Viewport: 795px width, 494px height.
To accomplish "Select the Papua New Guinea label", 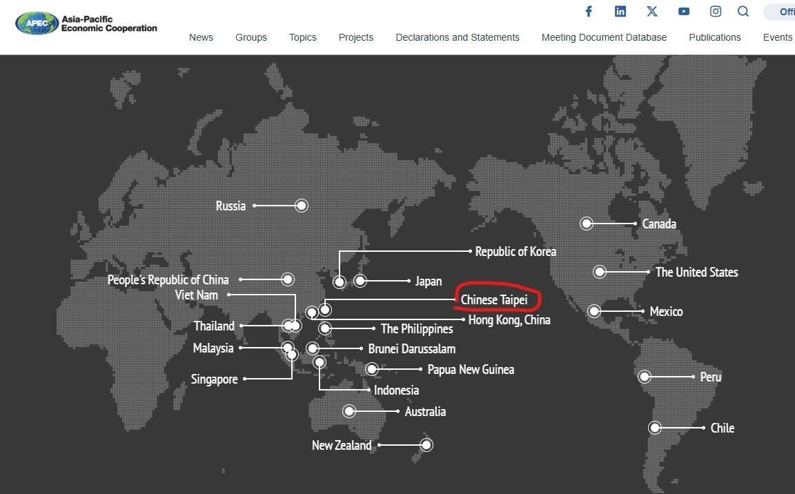I will [x=471, y=370].
